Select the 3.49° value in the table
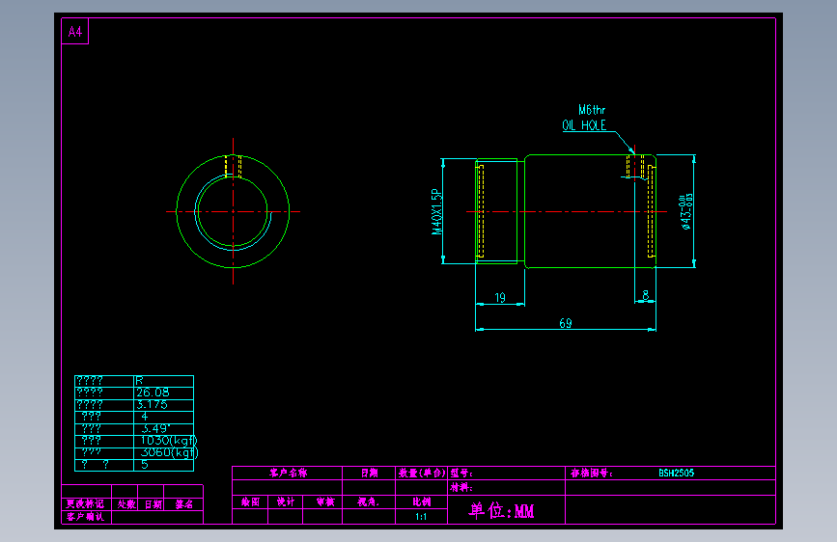The width and height of the screenshot is (837, 542). [155, 429]
